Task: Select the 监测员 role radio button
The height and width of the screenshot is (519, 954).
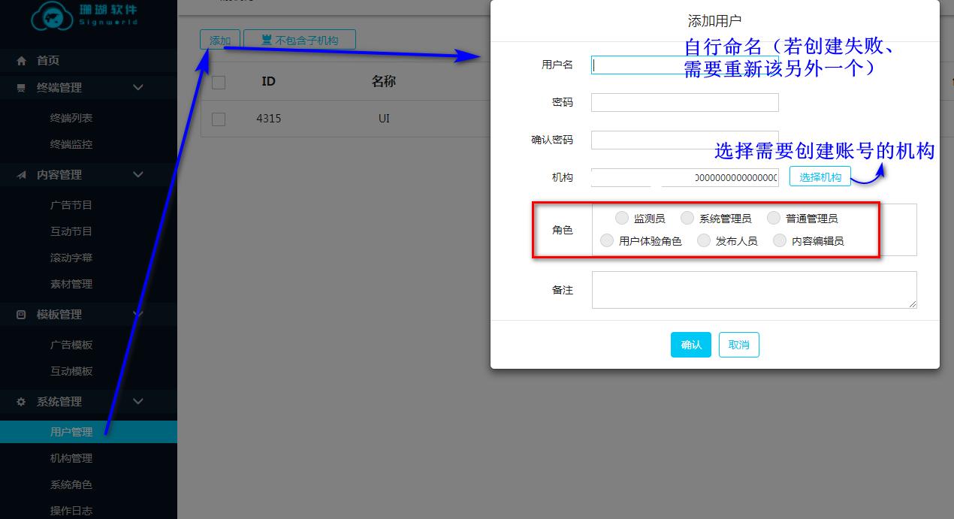Action: (x=622, y=218)
